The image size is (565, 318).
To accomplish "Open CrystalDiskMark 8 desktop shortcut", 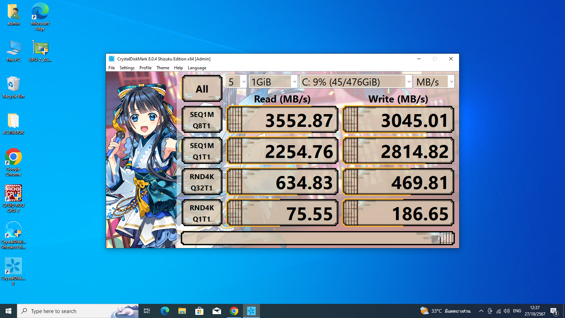I will [13, 271].
